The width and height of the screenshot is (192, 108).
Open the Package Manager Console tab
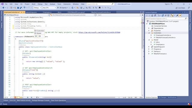(41, 100)
